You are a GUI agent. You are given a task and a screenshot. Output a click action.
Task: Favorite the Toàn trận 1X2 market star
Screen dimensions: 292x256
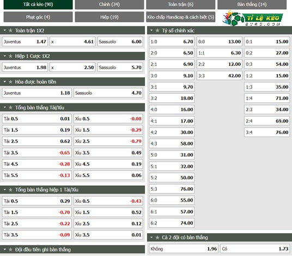coord(10,31)
